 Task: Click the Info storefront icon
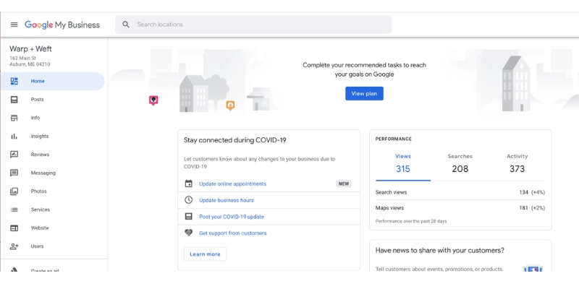click(14, 118)
